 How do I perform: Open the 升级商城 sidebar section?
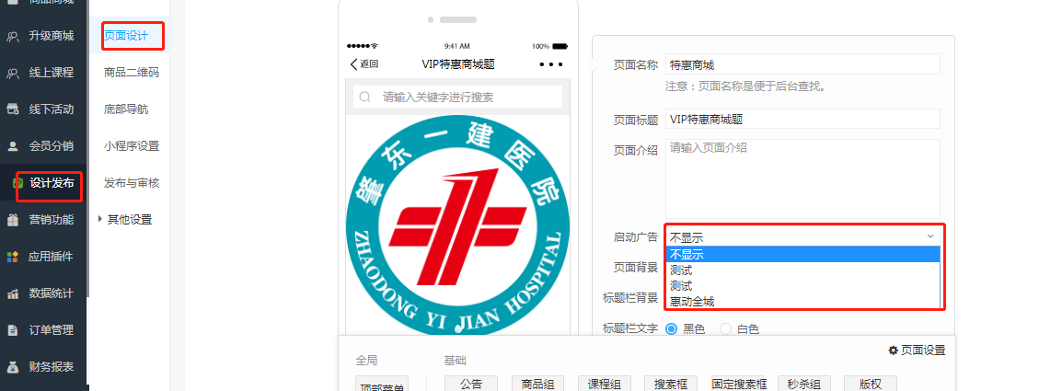tap(43, 36)
